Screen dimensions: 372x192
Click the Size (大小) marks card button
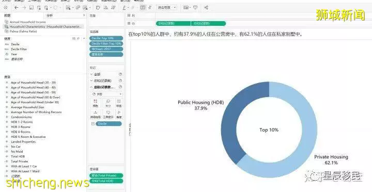[x=108, y=103]
